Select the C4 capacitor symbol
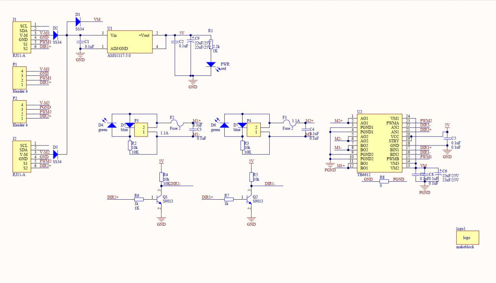 click(305, 129)
